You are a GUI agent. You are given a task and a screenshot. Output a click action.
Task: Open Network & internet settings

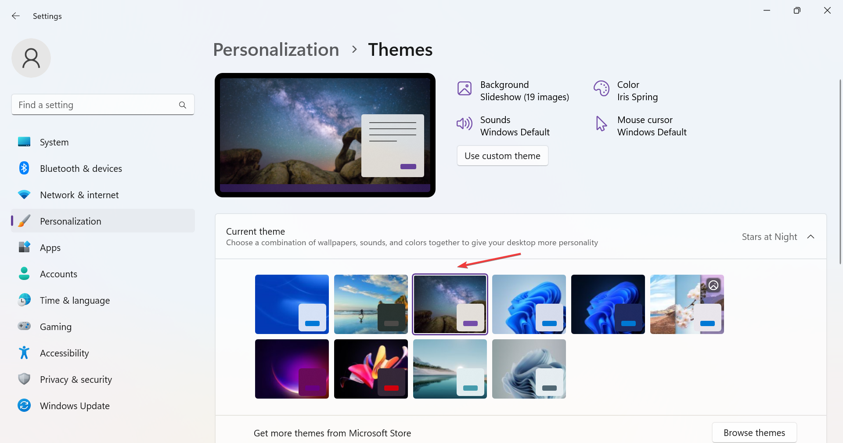[x=103, y=195]
